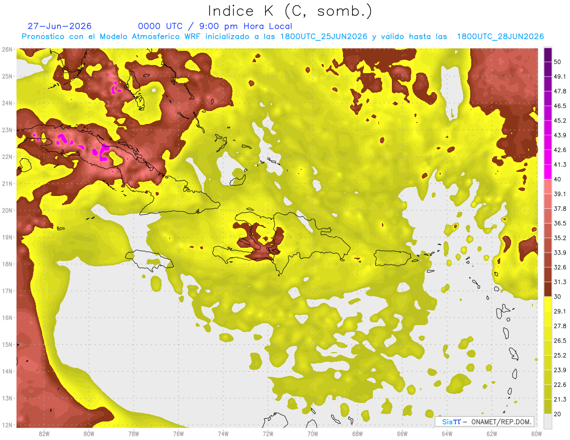
Task: Click the longitude axis label "70W"
Action: [x=313, y=433]
